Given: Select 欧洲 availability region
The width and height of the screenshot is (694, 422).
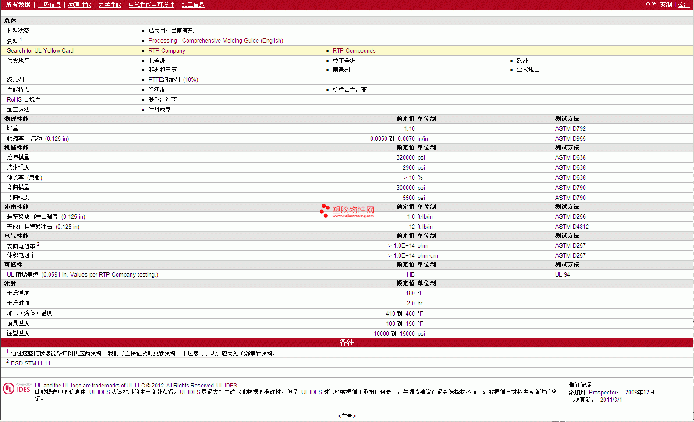Looking at the screenshot, I should 522,60.
